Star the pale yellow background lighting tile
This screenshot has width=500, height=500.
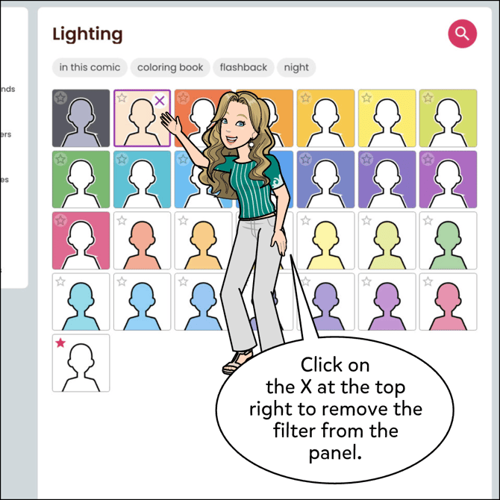(x=366, y=98)
